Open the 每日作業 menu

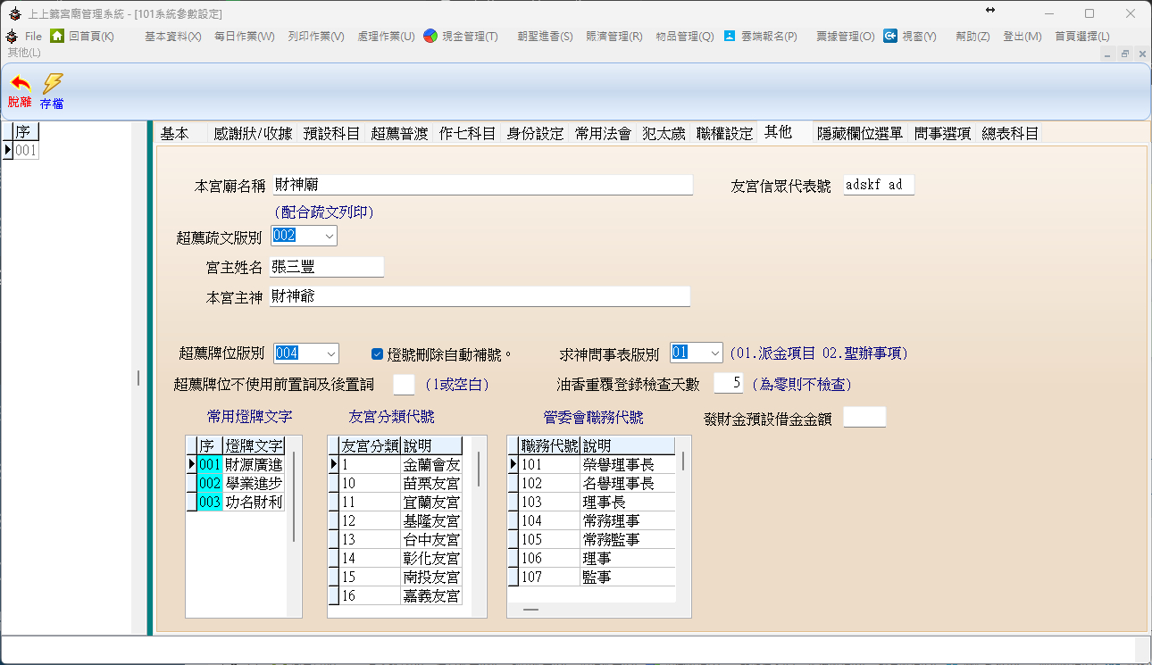coord(244,37)
